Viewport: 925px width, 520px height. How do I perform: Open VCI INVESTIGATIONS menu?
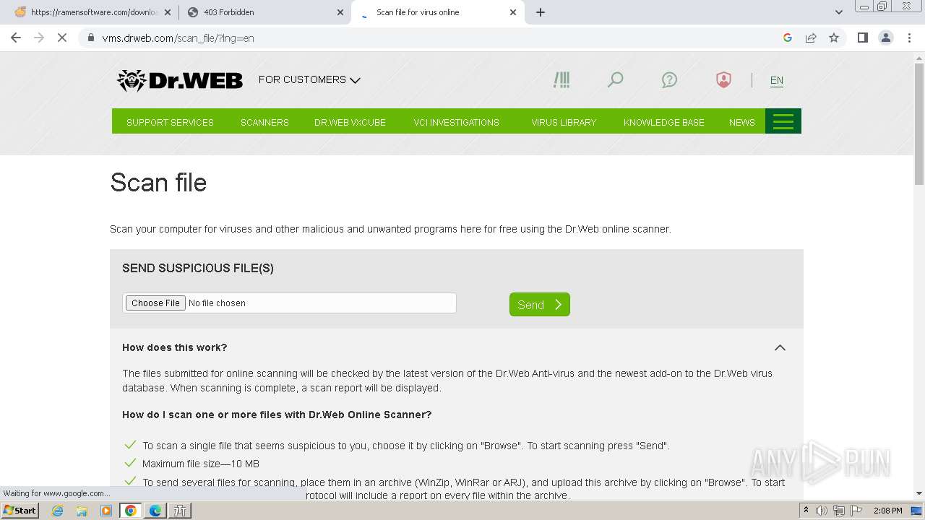(x=456, y=122)
